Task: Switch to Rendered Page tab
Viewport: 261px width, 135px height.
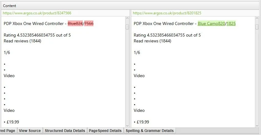Action: (8, 131)
